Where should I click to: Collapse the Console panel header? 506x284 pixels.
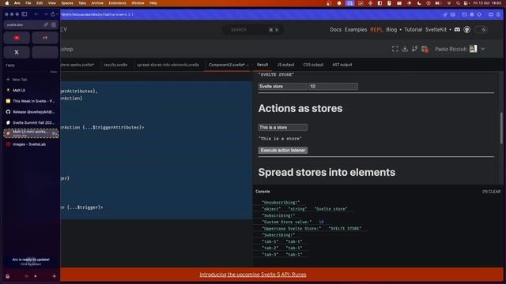pos(262,192)
